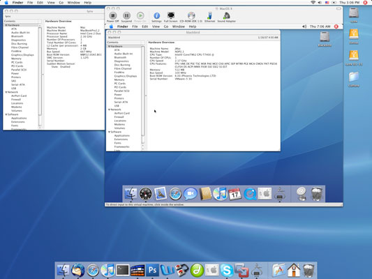Select AirPort Card in host profiler list

[19, 96]
